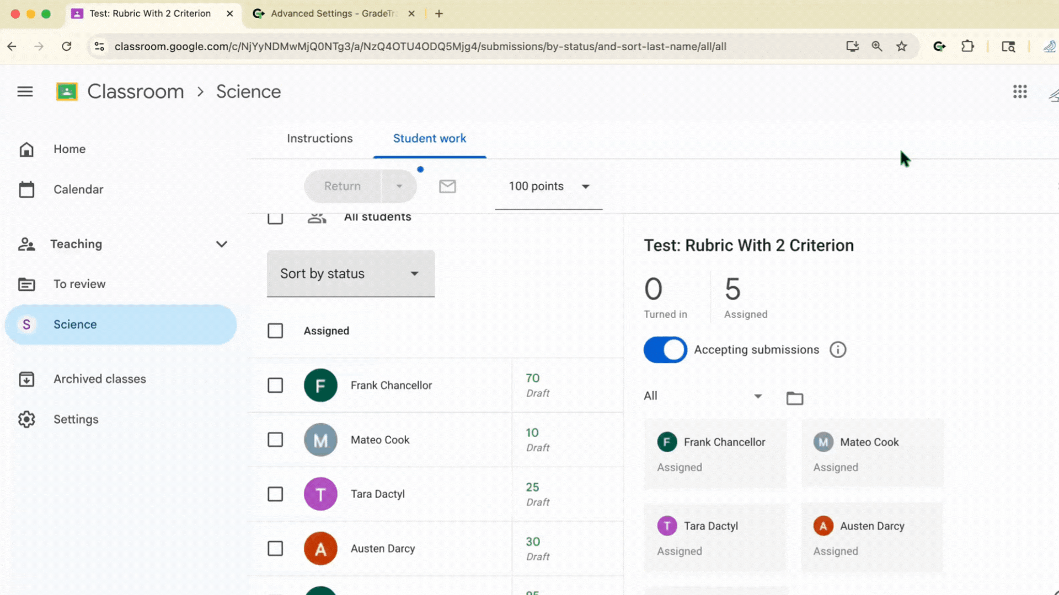Image resolution: width=1059 pixels, height=595 pixels.
Task: Select Tara Dactyl's checkbox
Action: [x=275, y=494]
